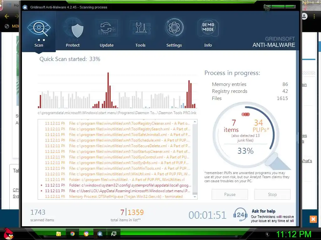Image resolution: width=321 pixels, height=240 pixels.
Task: Select Gridinsoft Anti-Malware taskbar icon
Action: click(100, 234)
